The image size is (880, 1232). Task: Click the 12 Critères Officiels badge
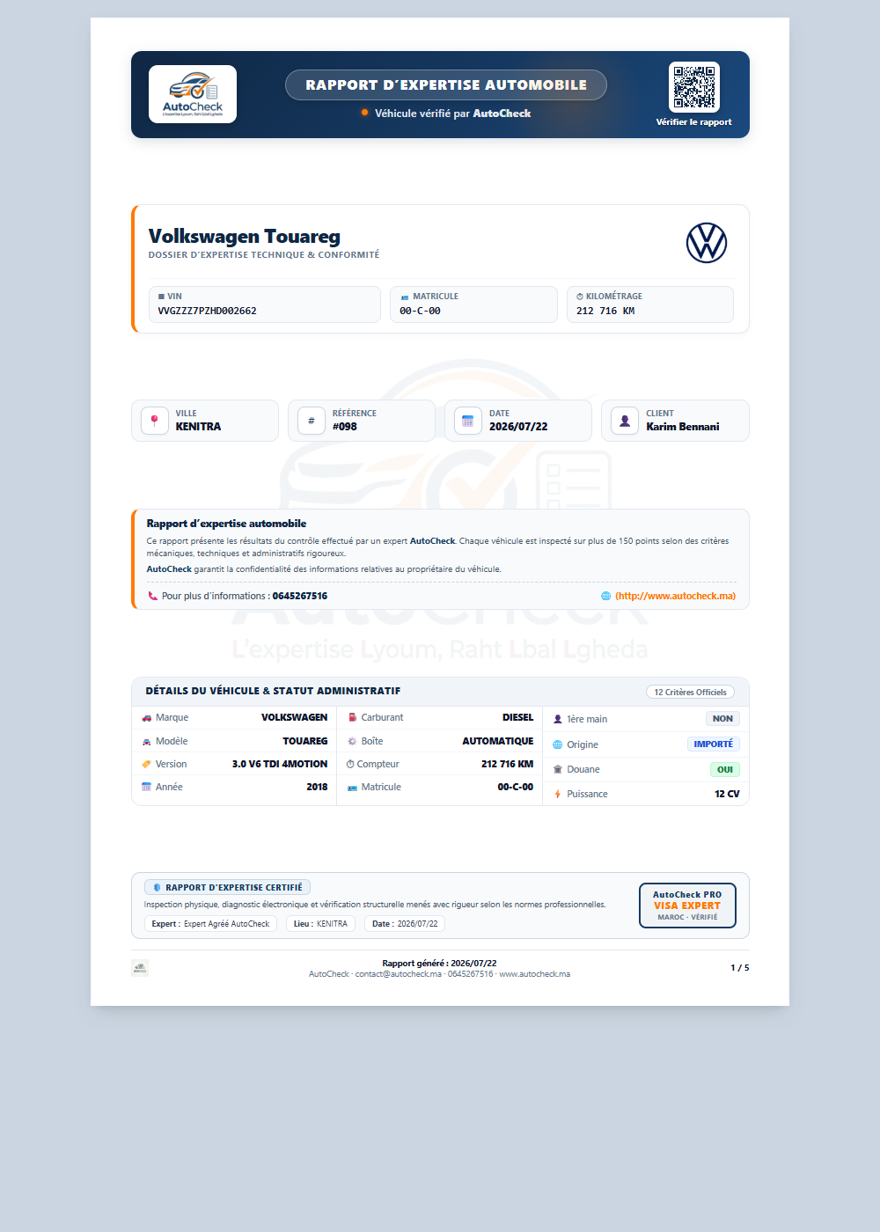click(691, 693)
